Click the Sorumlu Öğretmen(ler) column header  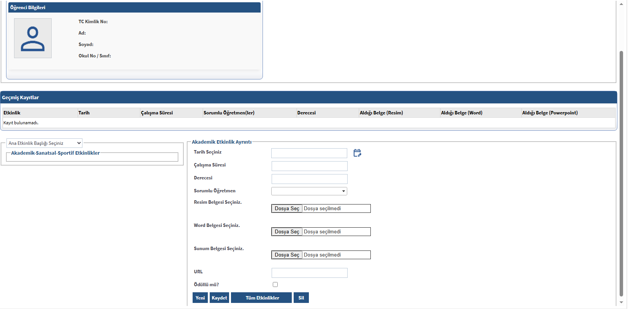pyautogui.click(x=229, y=113)
